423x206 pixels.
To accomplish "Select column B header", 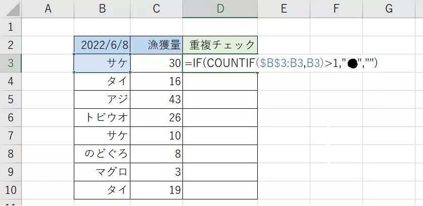I will [102, 8].
